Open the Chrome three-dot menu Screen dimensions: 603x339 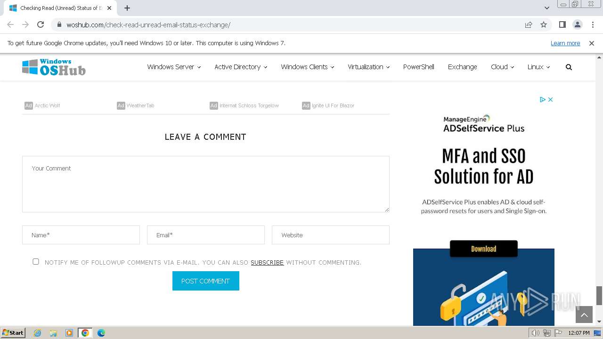point(593,24)
